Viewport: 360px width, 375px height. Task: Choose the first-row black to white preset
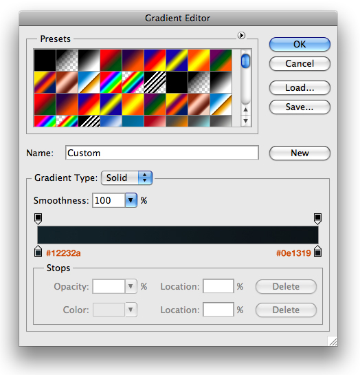pyautogui.click(x=89, y=61)
